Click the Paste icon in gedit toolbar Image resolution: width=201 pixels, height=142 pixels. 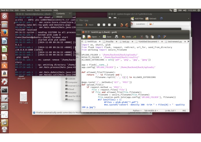click(152, 37)
